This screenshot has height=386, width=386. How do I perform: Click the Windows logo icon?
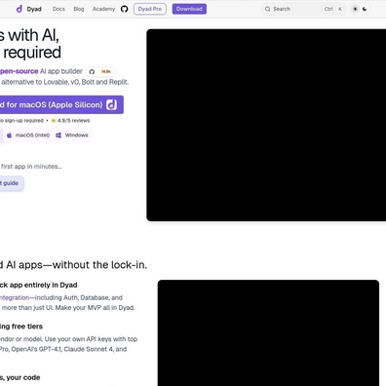click(58, 135)
